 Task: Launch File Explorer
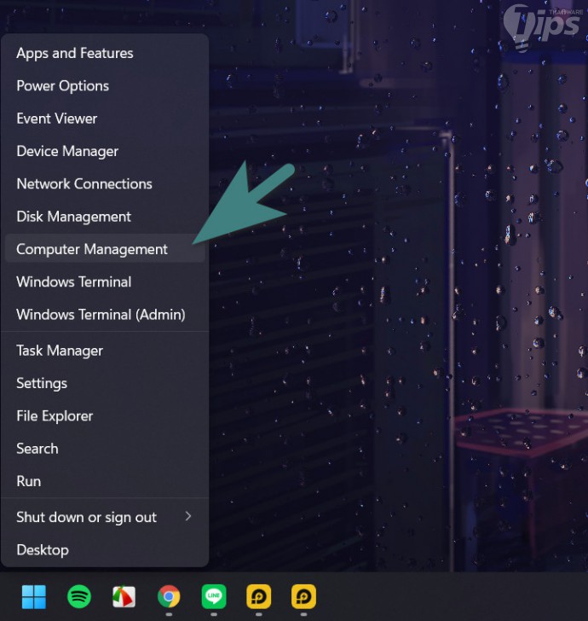pyautogui.click(x=105, y=416)
